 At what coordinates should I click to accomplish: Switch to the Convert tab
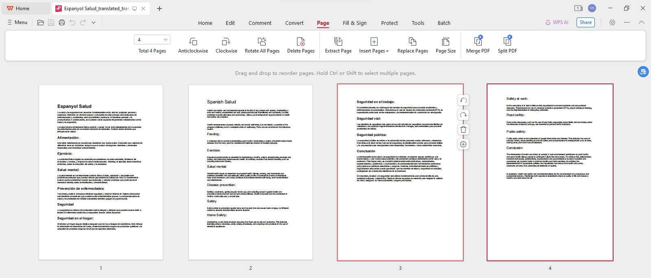click(294, 23)
